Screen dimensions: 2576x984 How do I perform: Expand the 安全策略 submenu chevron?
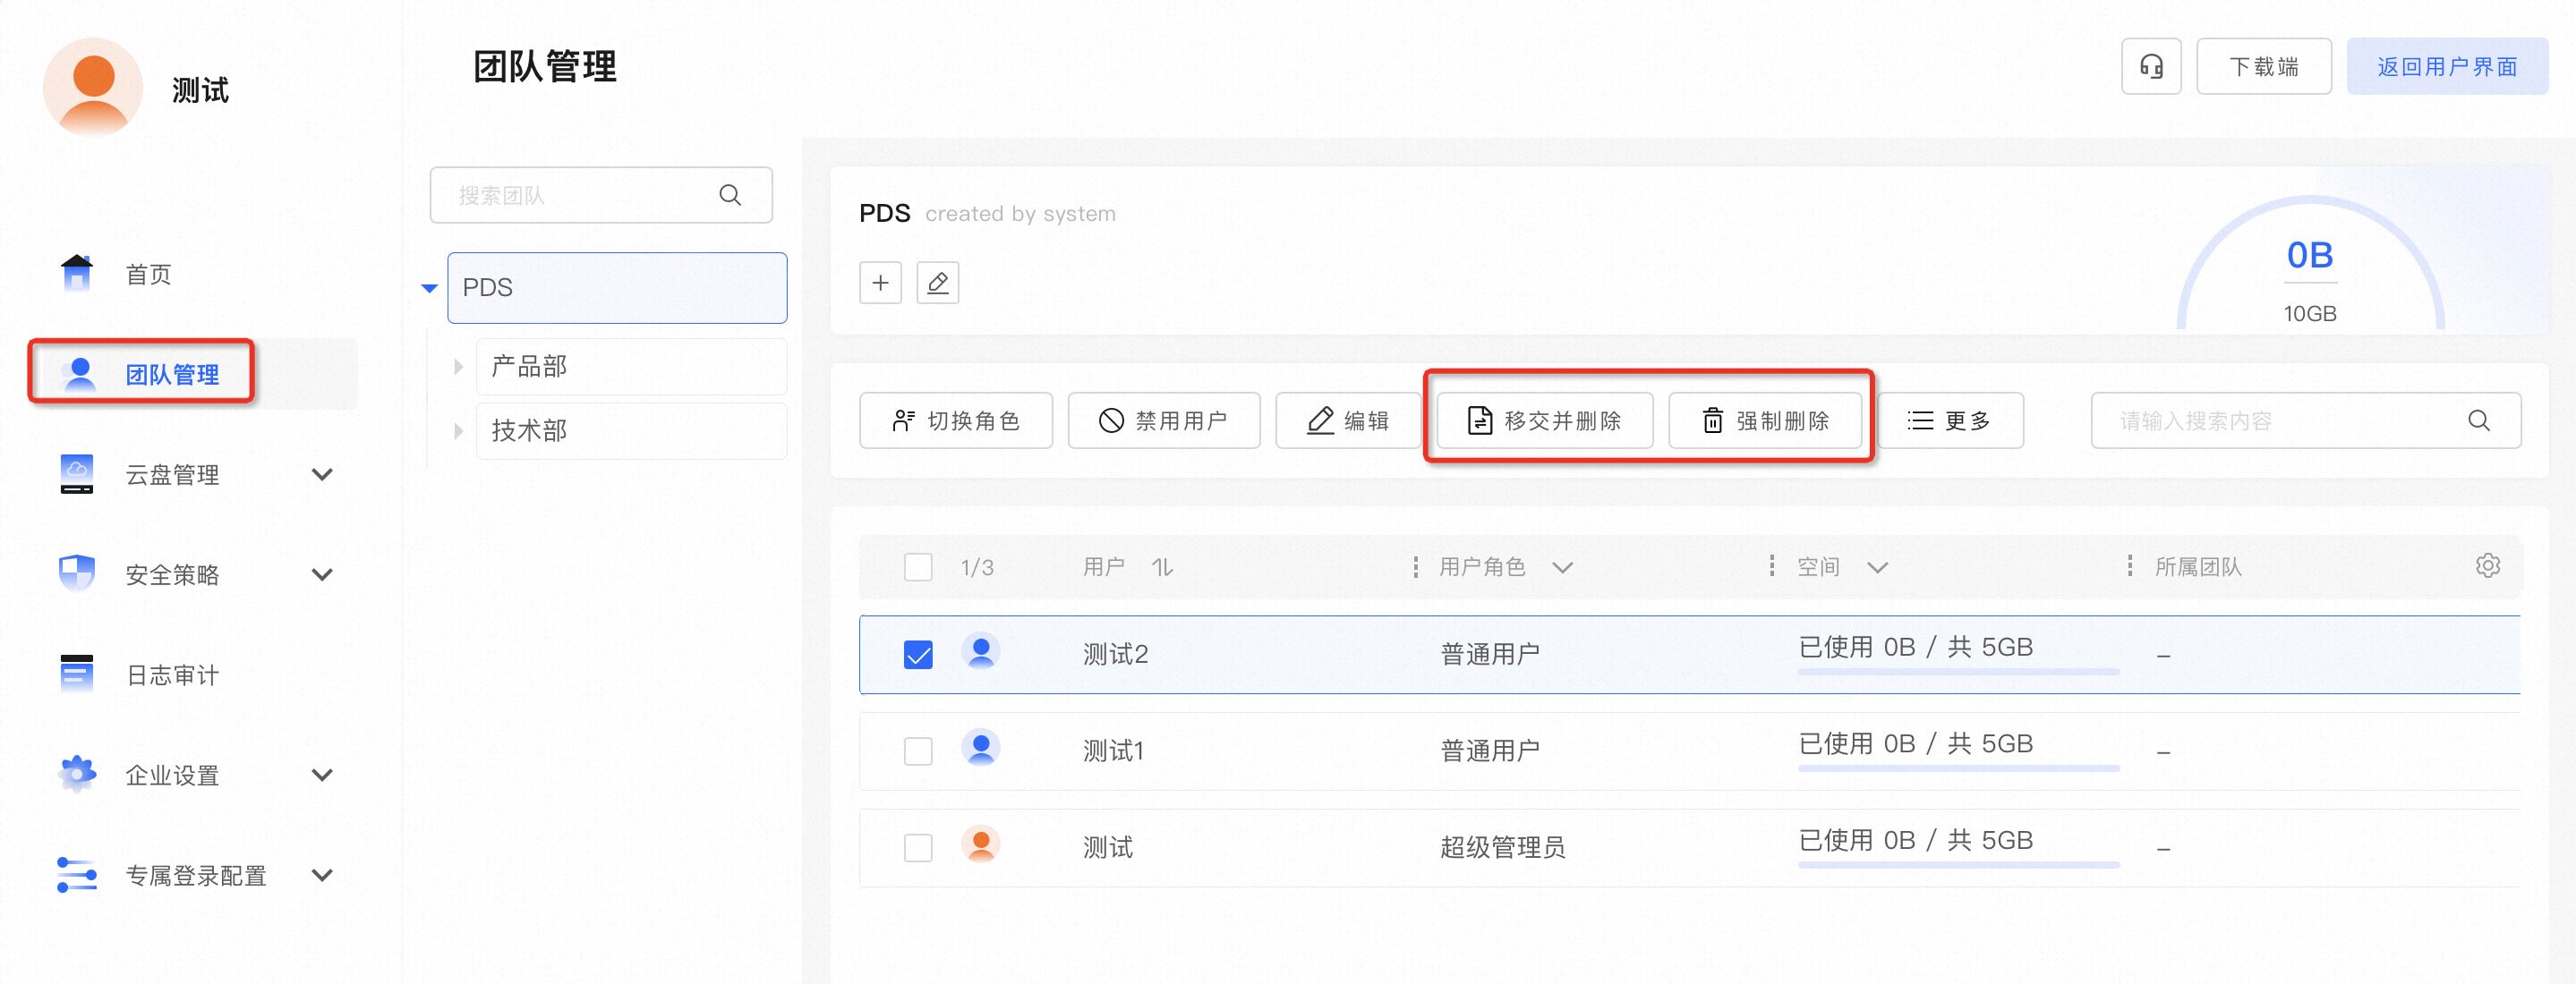tap(322, 574)
